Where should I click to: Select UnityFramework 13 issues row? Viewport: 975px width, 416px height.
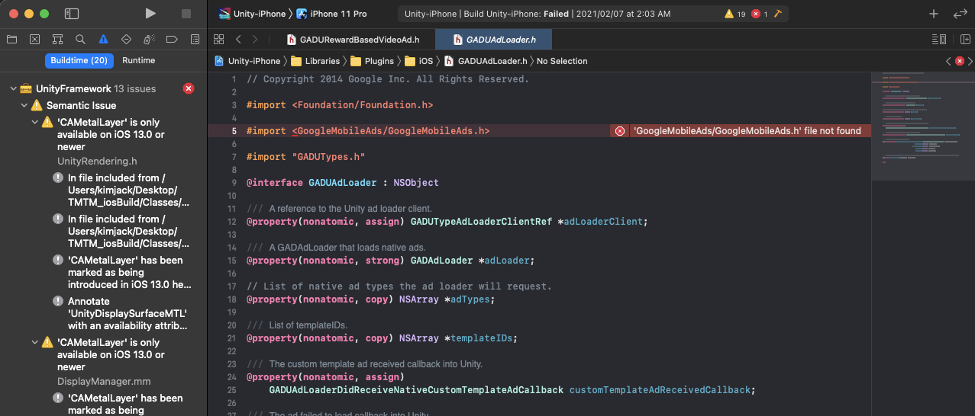click(103, 89)
